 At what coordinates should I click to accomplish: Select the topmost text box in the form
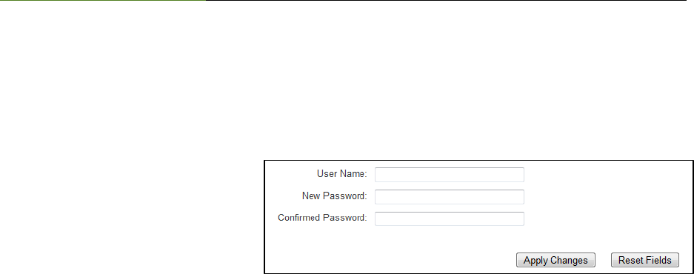tap(450, 175)
